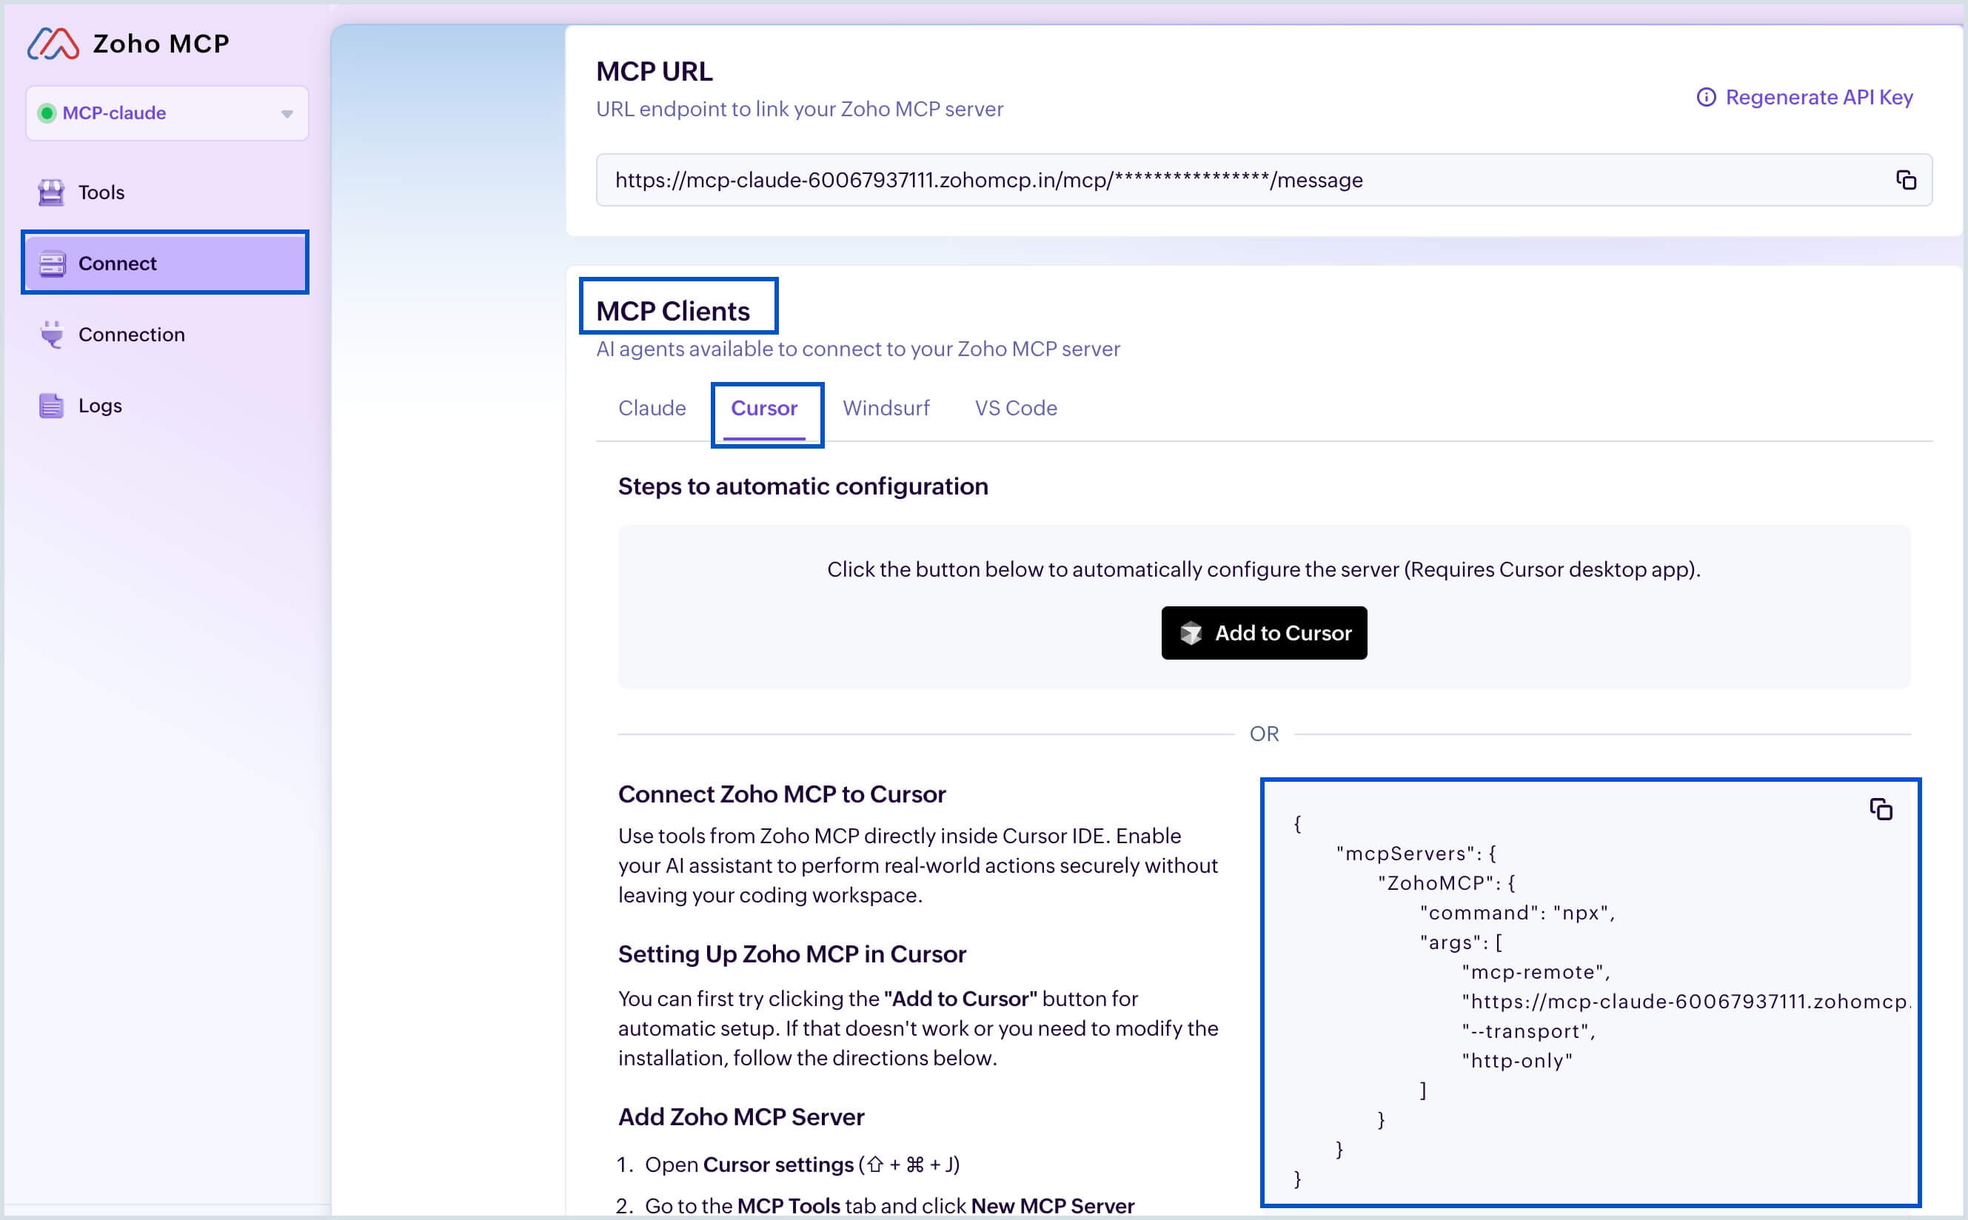Screen dimensions: 1968x1220
Task: Switch to the VS Code tab
Action: coord(1016,409)
